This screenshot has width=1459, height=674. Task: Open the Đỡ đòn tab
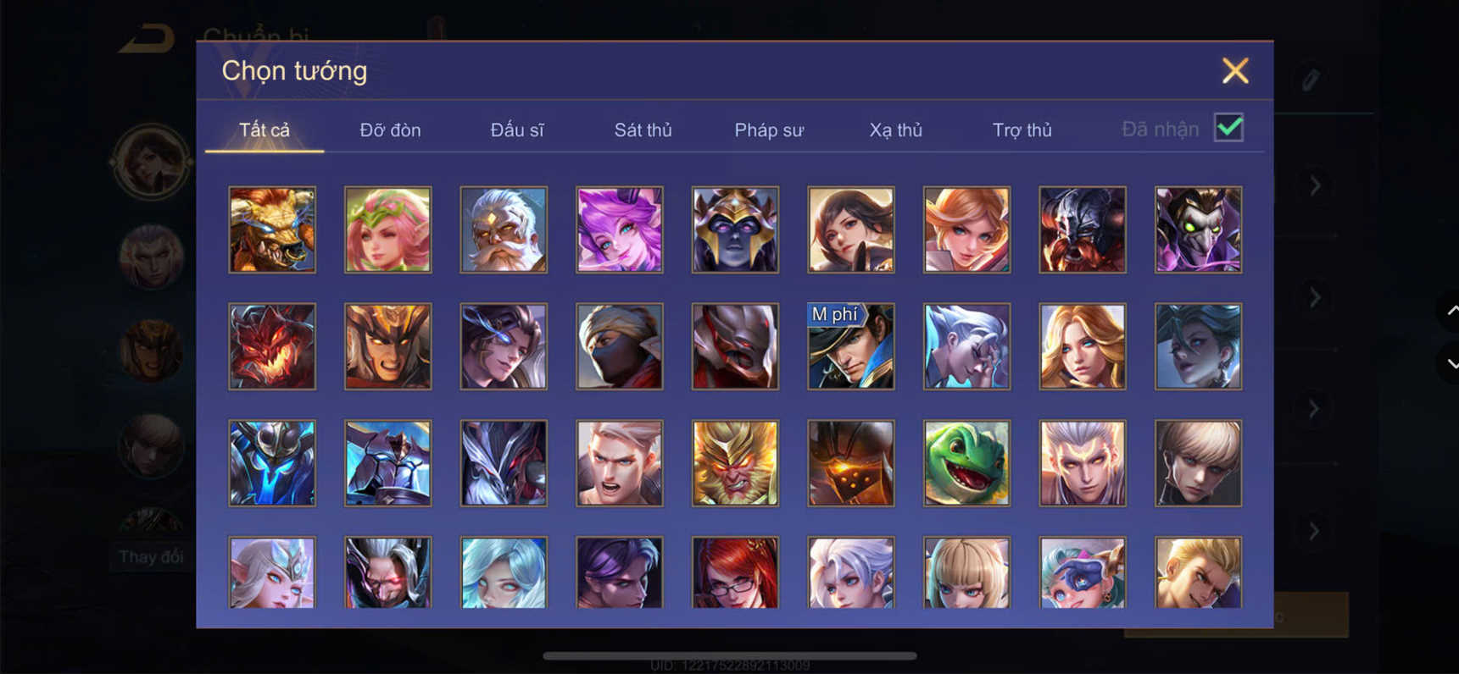tap(390, 130)
